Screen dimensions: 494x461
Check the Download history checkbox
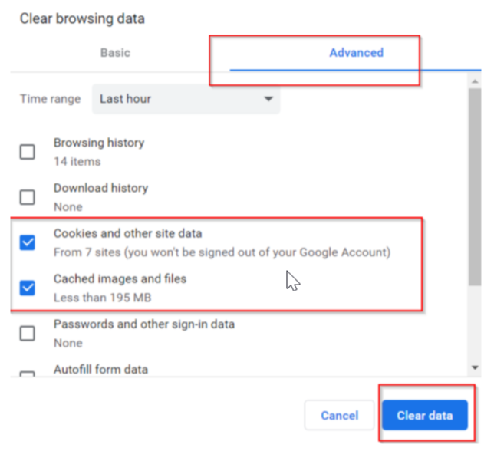[x=28, y=197]
